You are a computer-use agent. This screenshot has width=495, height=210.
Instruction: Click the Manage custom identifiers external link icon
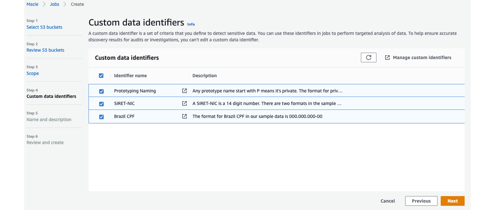tap(387, 57)
